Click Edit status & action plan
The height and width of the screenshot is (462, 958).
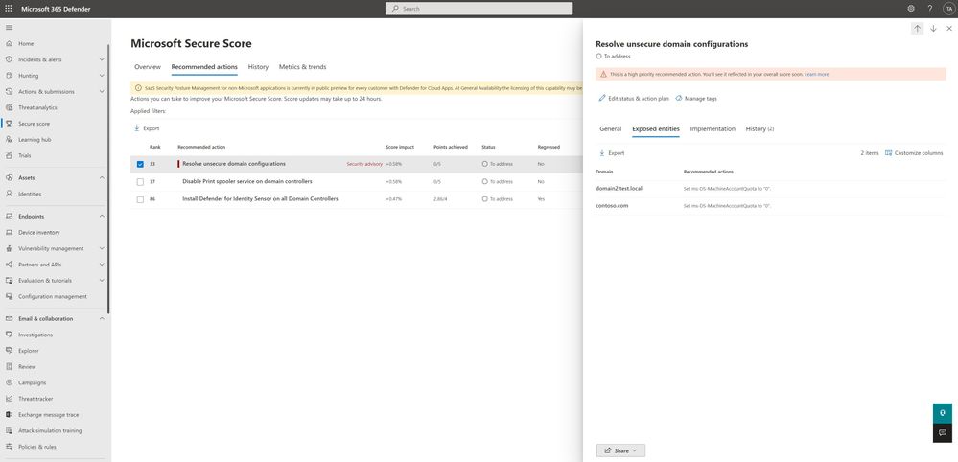pyautogui.click(x=634, y=99)
